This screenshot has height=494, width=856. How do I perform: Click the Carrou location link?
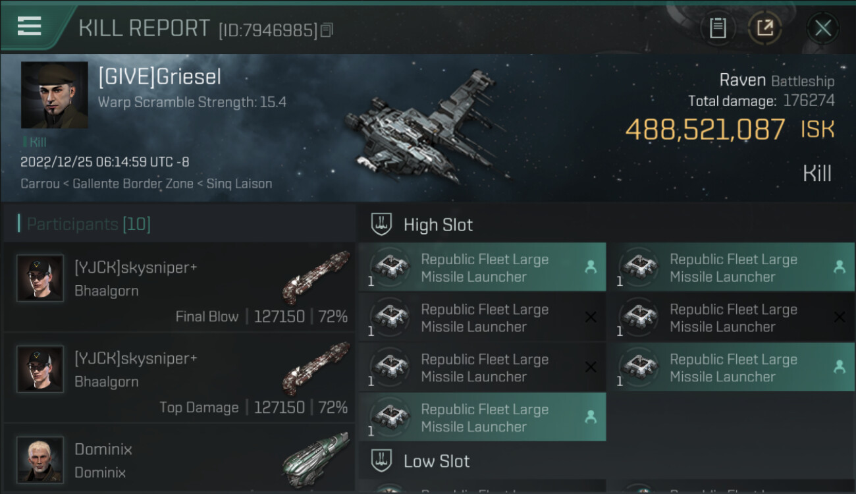pyautogui.click(x=40, y=184)
